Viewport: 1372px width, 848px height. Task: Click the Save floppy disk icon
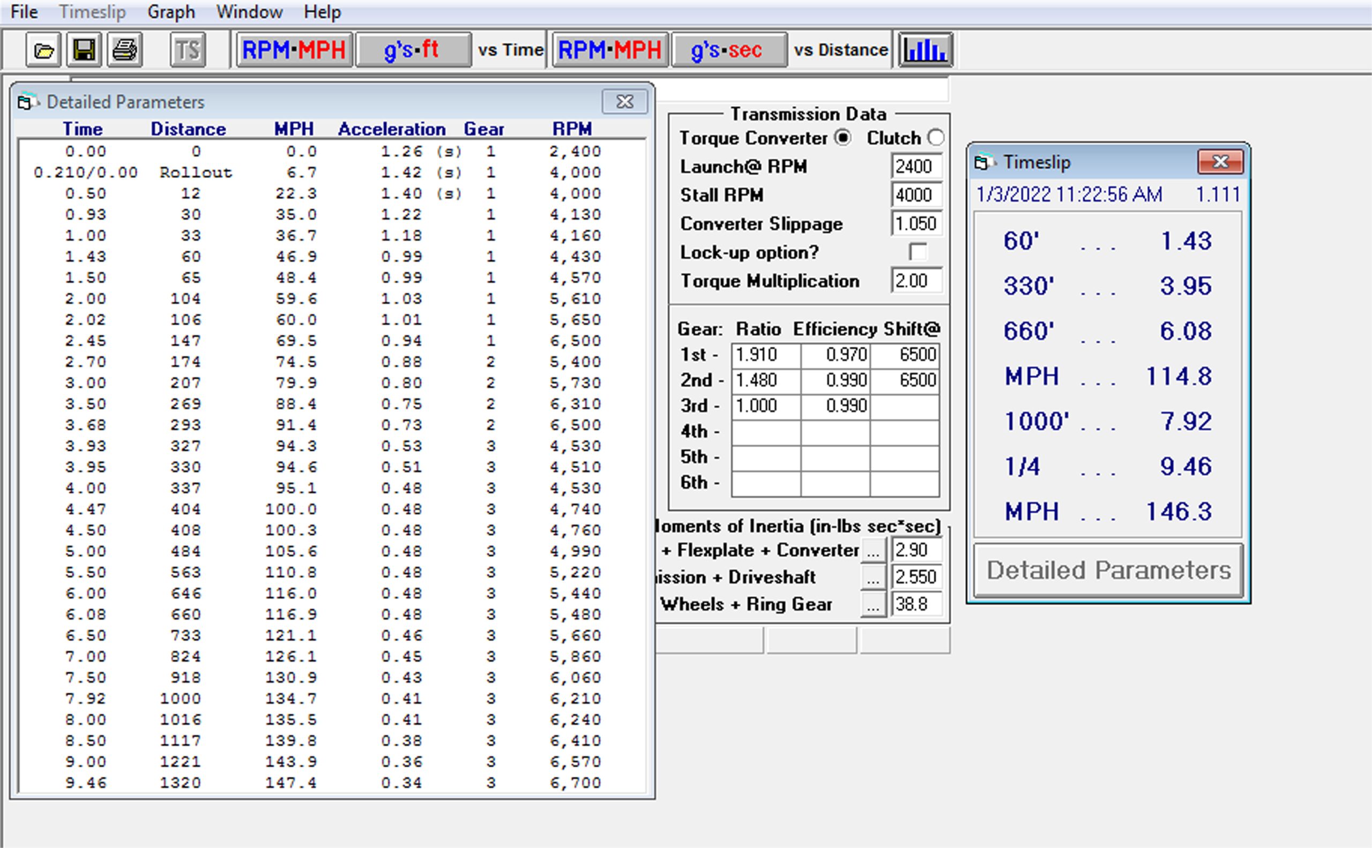pyautogui.click(x=84, y=50)
